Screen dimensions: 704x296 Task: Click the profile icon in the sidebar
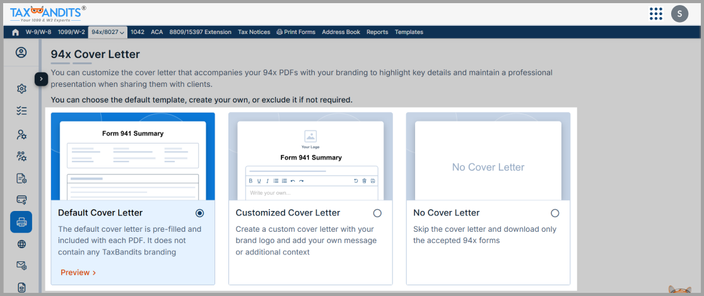click(x=21, y=53)
